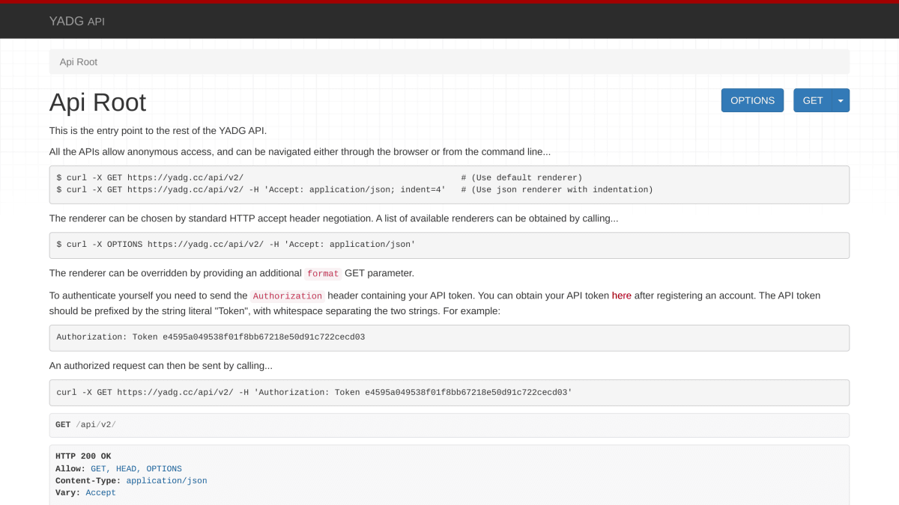The image size is (899, 505).
Task: Click the 'GET /api/v2/' request line
Action: [85, 425]
